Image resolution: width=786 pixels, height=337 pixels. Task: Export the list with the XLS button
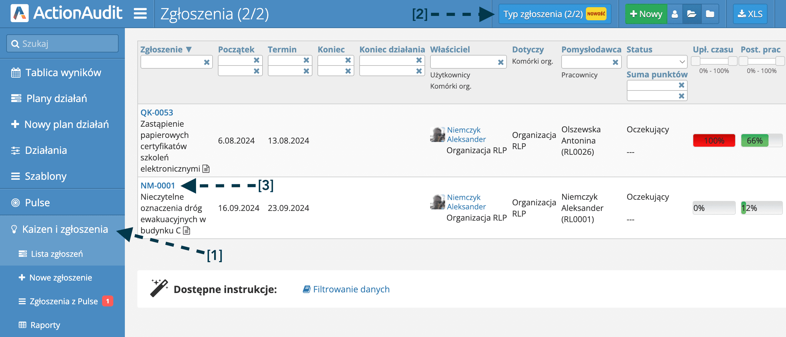(x=750, y=14)
